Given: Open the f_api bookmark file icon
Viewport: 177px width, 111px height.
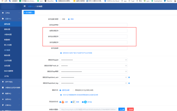Looking at the screenshot, I should (x=129, y=1).
